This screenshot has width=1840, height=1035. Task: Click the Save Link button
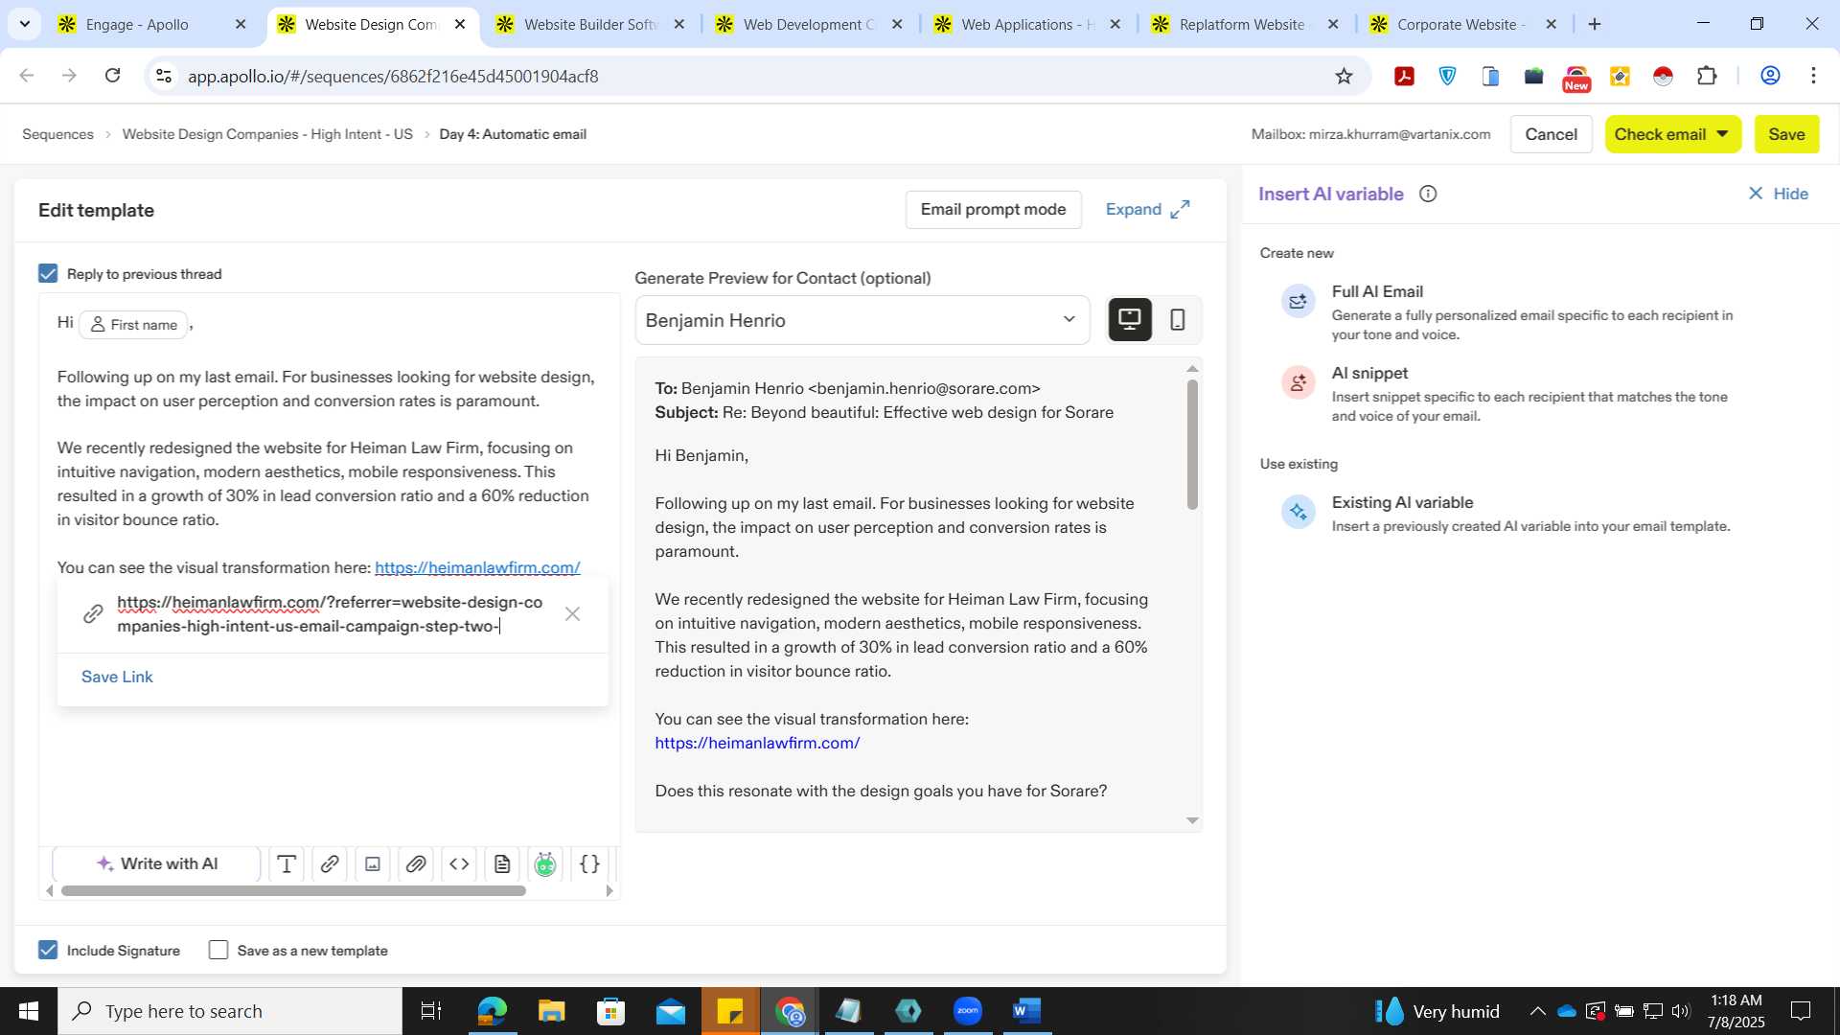tap(117, 677)
